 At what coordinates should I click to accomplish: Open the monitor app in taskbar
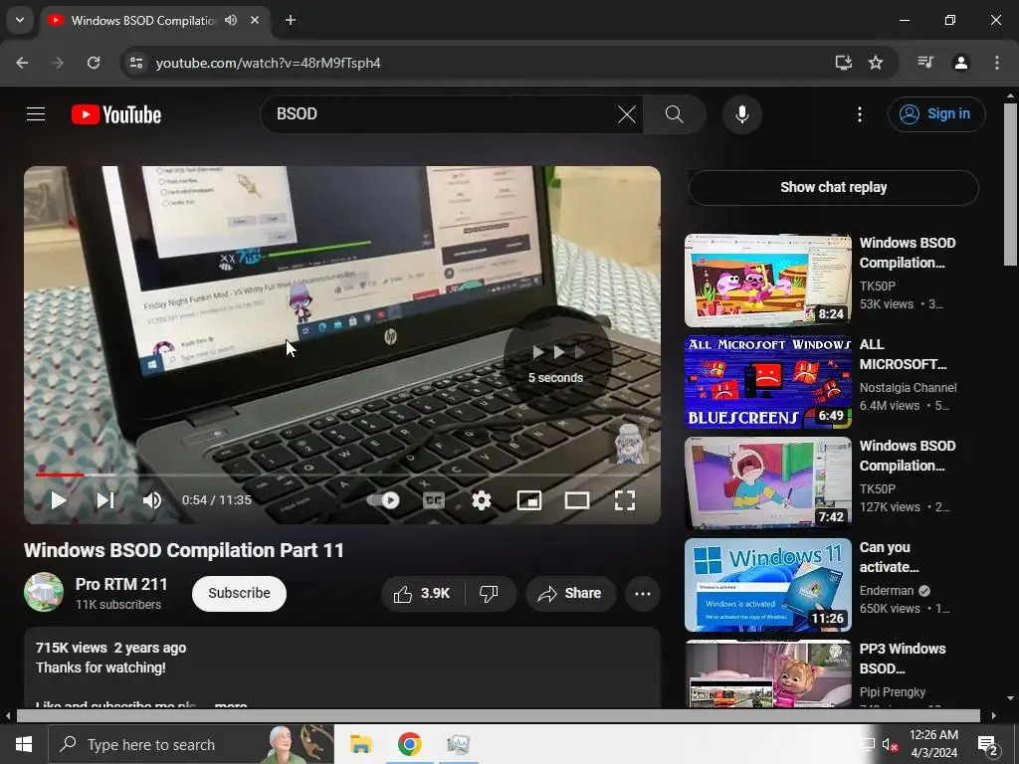coord(458,744)
